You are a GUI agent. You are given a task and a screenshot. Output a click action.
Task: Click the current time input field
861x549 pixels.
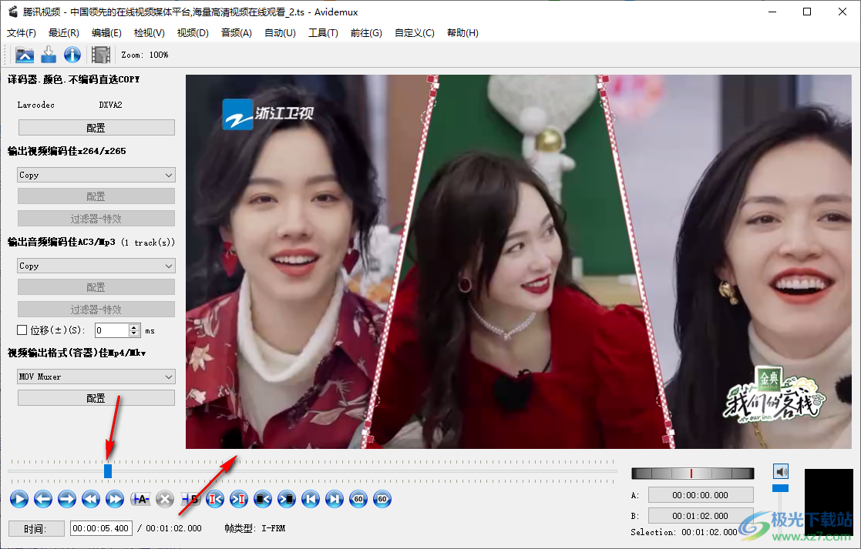coord(101,528)
